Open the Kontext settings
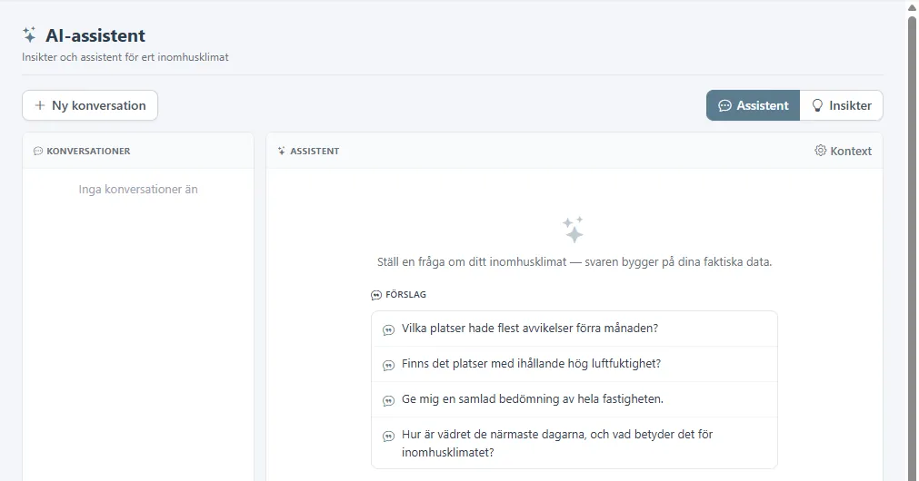 coord(843,151)
